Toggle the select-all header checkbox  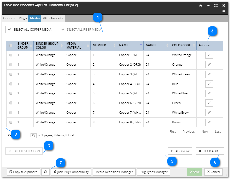11,46
